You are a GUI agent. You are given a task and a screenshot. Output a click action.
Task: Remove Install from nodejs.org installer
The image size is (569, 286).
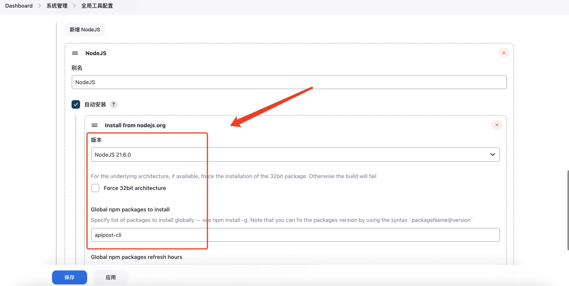pyautogui.click(x=497, y=125)
